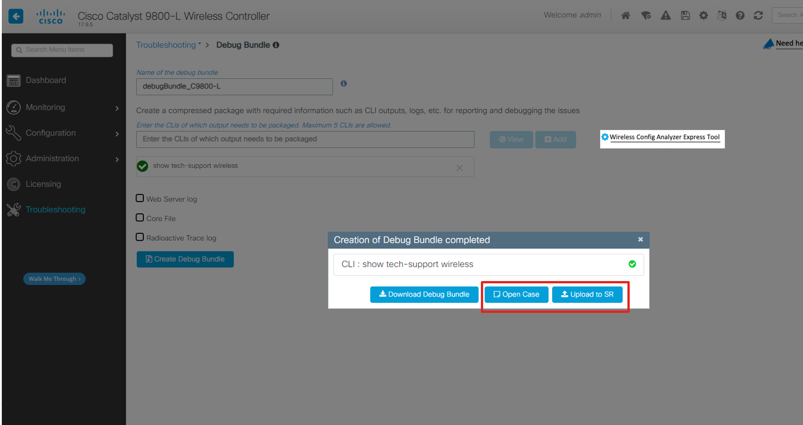Select Configuration in the sidebar menu

click(x=51, y=133)
